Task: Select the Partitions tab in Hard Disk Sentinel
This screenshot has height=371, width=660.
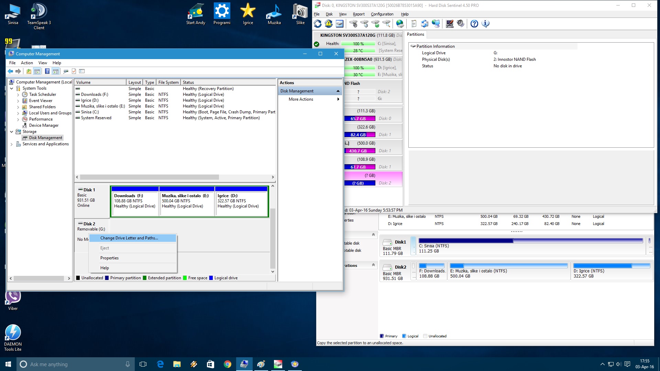Action: tap(415, 34)
